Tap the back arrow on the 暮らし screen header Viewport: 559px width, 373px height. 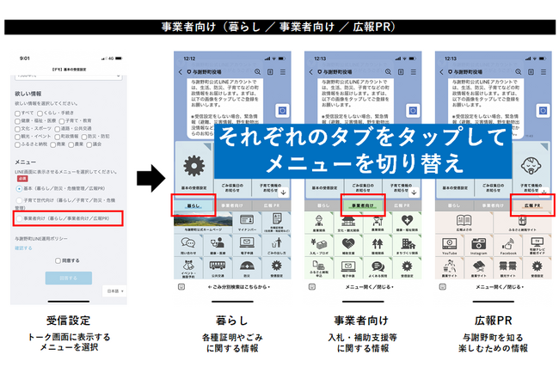pos(180,72)
